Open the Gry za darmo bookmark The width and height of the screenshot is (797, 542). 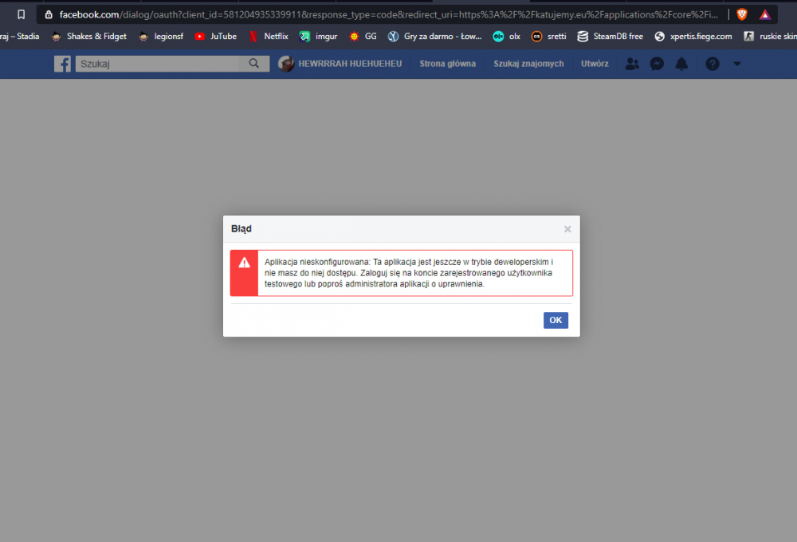[x=434, y=36]
